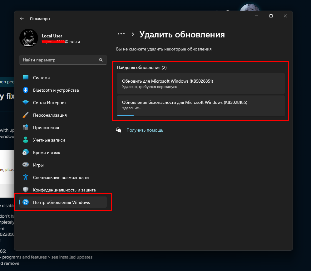Click the Local User profile avatar
311x271 pixels.
(x=29, y=39)
